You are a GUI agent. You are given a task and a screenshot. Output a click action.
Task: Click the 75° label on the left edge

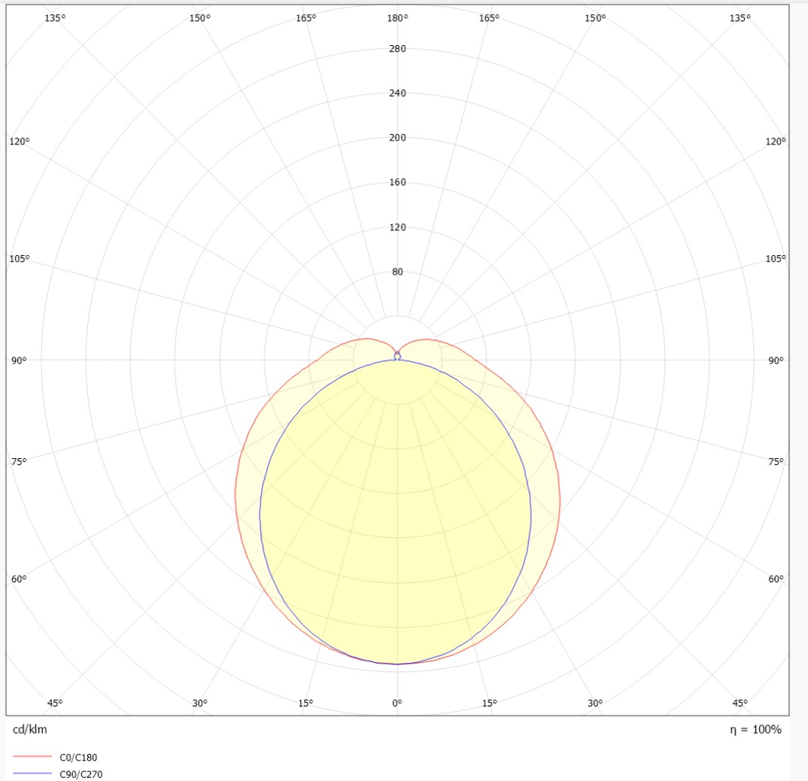[x=19, y=461]
